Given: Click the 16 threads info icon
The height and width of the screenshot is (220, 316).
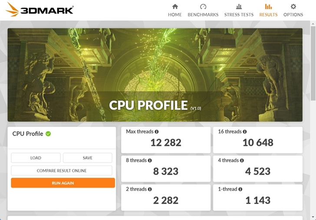Looking at the screenshot, I should (245, 132).
